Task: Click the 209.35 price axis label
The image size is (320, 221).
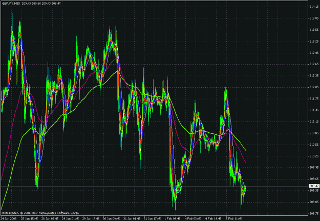Action: point(314,190)
